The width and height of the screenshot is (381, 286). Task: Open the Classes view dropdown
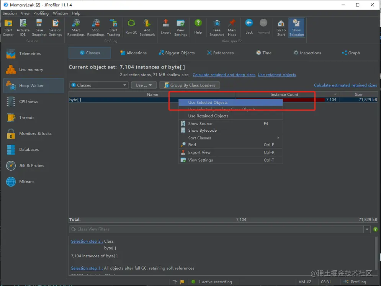click(99, 85)
